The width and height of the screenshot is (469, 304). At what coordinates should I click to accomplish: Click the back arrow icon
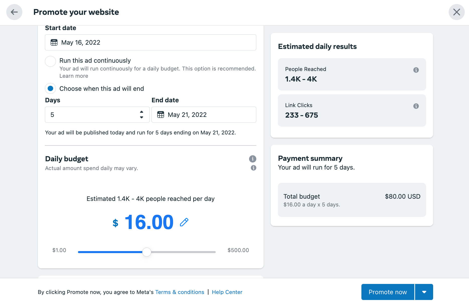(x=14, y=12)
